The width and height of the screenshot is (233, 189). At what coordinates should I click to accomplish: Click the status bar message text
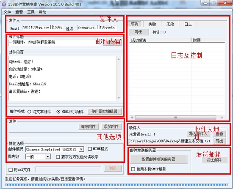coord(45,179)
